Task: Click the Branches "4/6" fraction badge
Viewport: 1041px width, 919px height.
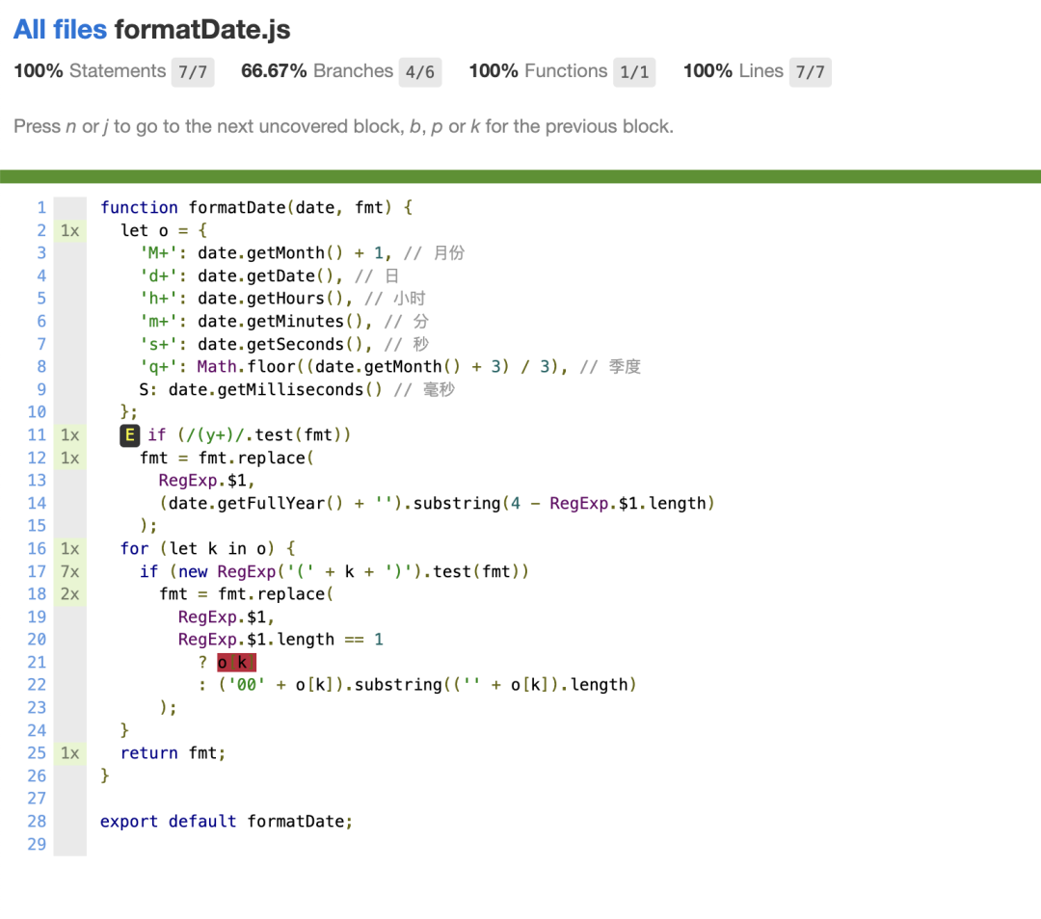Action: [420, 71]
